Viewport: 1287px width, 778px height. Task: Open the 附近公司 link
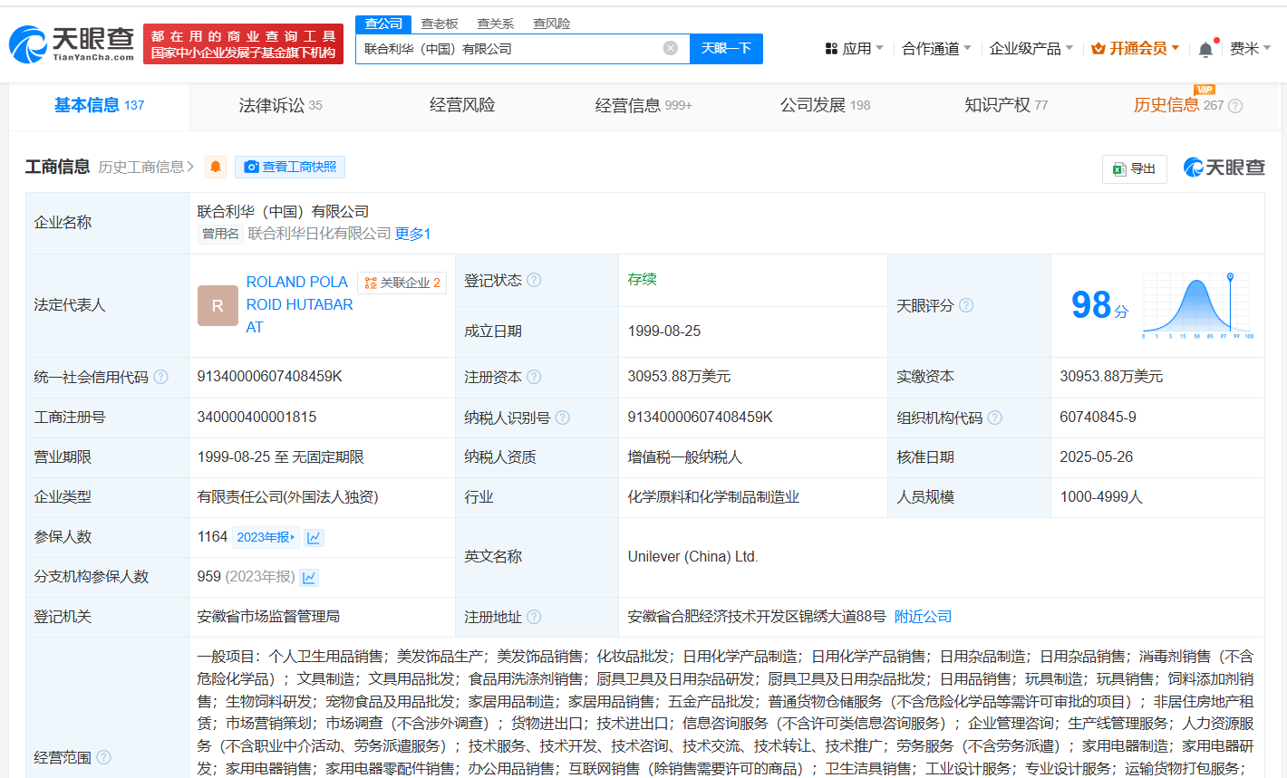point(923,616)
